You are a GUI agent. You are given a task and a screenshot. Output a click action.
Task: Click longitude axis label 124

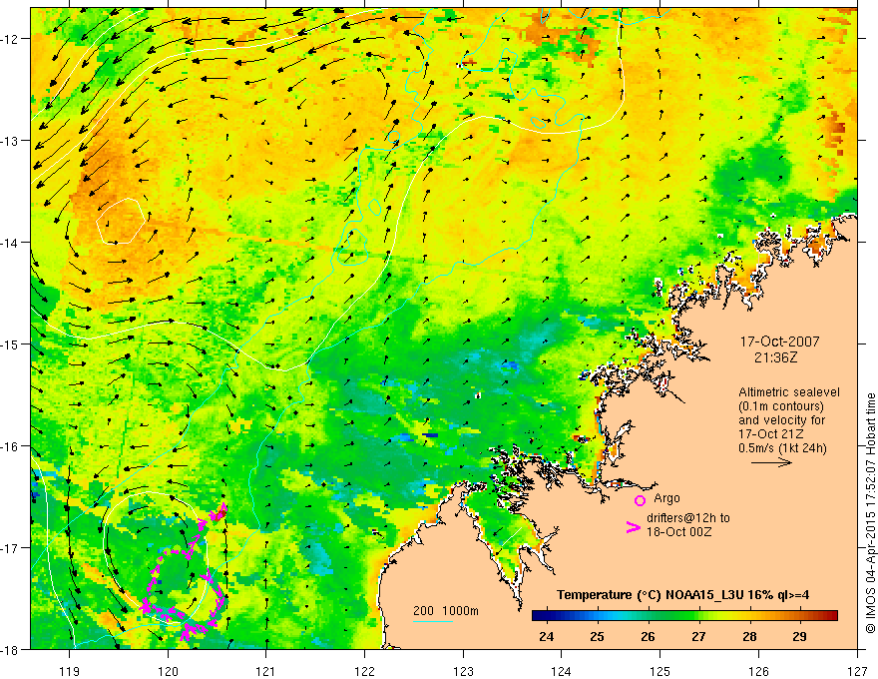coord(562,671)
